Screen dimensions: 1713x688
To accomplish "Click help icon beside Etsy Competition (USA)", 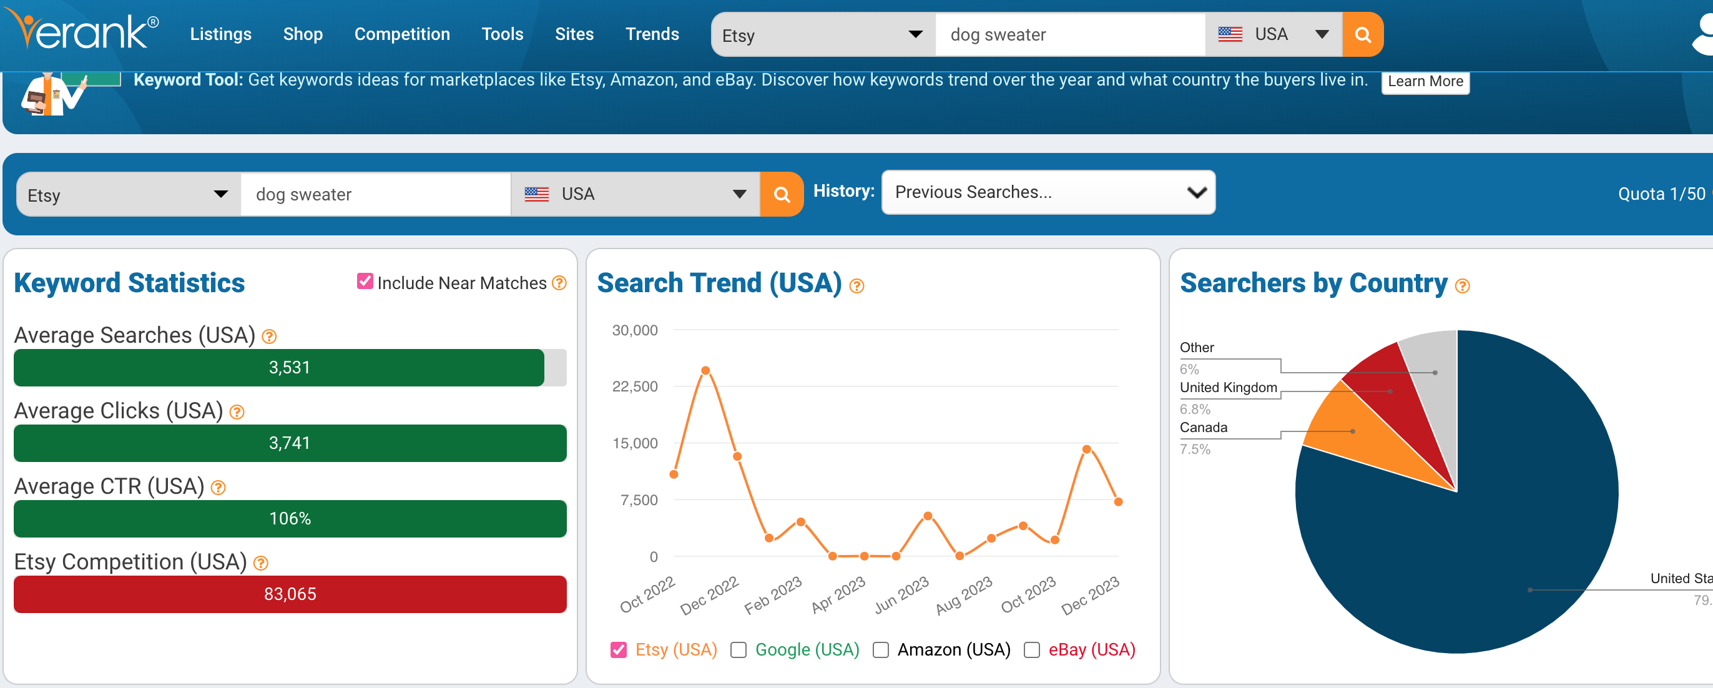I will (x=261, y=564).
